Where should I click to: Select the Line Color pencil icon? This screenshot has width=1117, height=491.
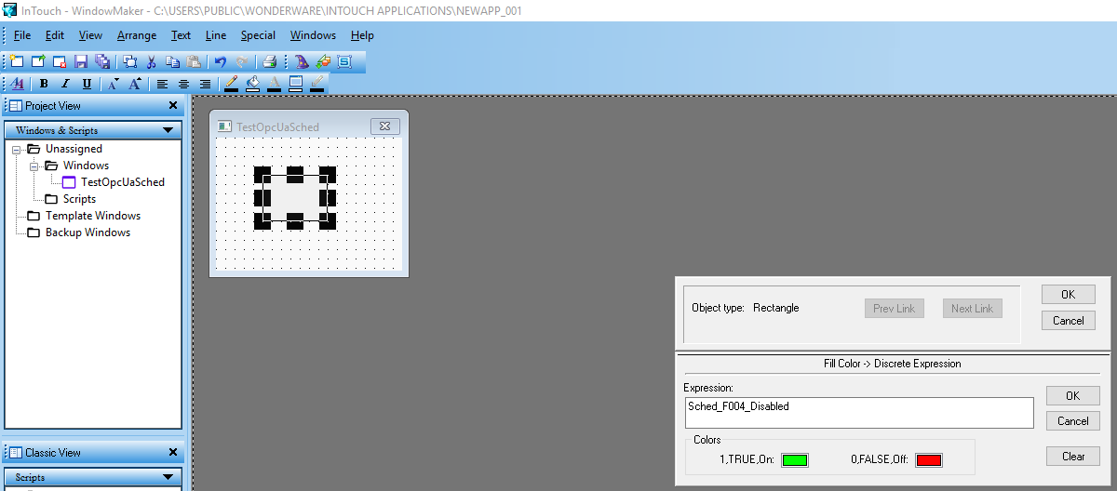coord(232,84)
